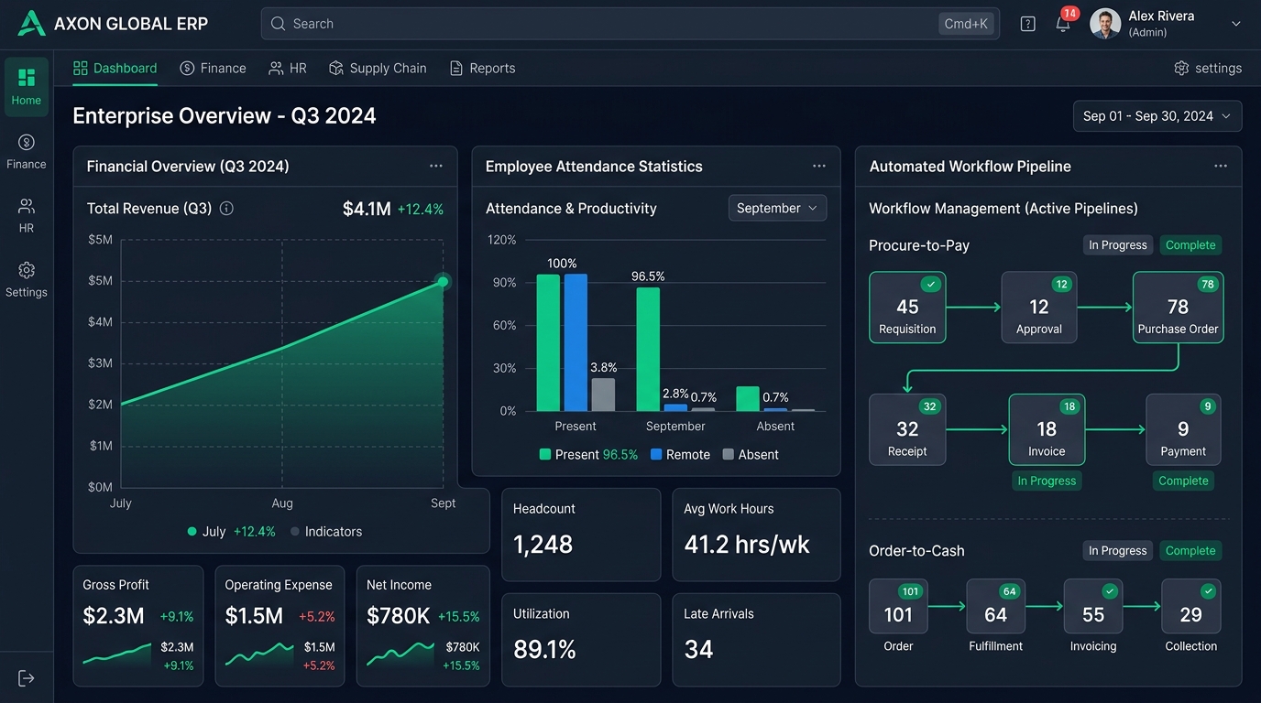
Task: Toggle the July series in the revenue legend
Action: click(231, 532)
